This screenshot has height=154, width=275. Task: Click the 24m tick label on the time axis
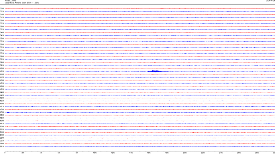tap(221, 153)
